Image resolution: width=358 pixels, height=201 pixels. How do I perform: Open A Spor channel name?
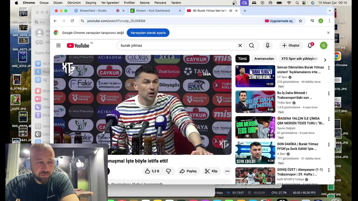(x=281, y=154)
